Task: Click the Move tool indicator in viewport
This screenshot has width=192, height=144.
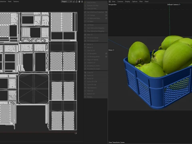Action: 111,50
